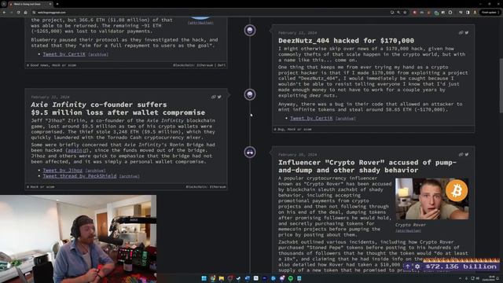Share DeezNutz_404 entry via Twitter icon
503x283 pixels.
tap(467, 32)
